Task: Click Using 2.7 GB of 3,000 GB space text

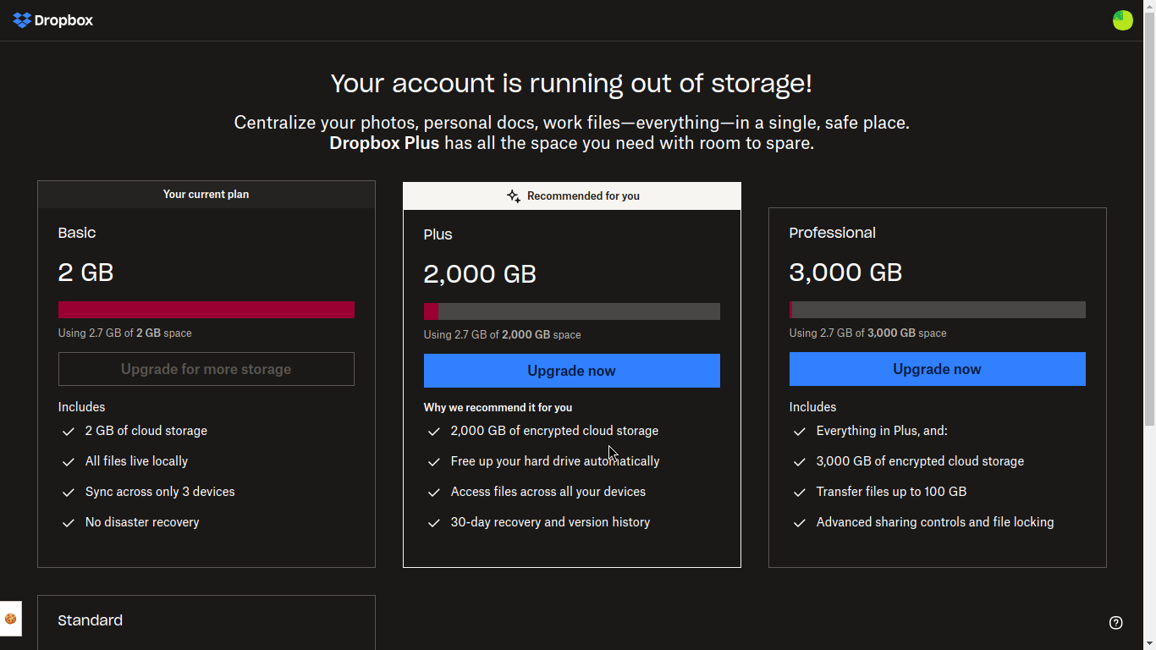Action: [868, 333]
